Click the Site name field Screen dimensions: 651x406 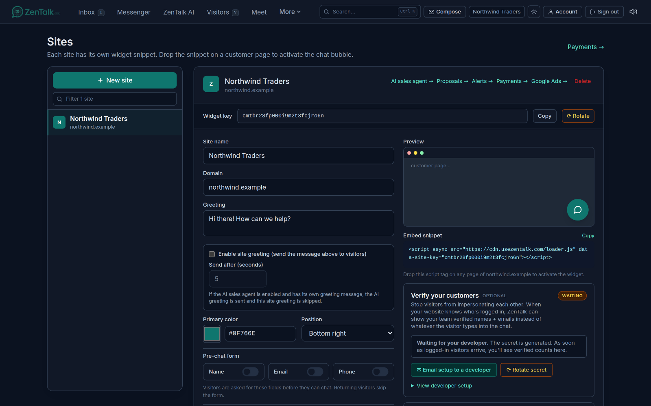pyautogui.click(x=298, y=155)
